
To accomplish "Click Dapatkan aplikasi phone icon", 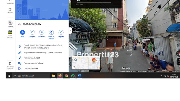I will (10, 64).
